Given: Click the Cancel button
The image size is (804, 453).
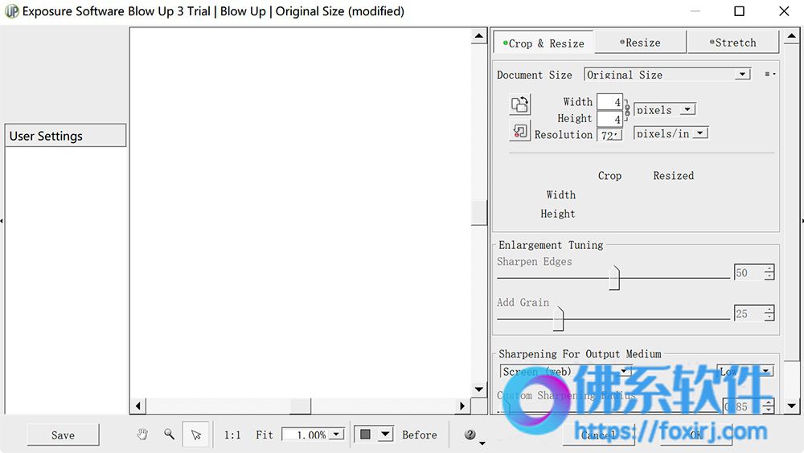Looking at the screenshot, I should (x=598, y=435).
